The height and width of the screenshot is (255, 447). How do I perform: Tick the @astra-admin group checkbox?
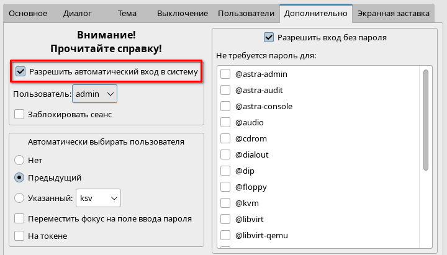225,74
